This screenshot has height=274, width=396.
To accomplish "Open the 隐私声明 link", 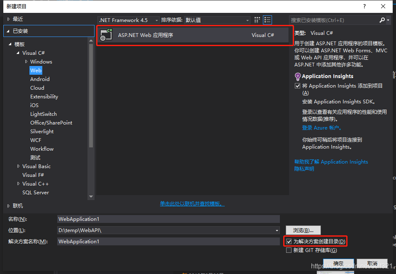I will point(304,169).
